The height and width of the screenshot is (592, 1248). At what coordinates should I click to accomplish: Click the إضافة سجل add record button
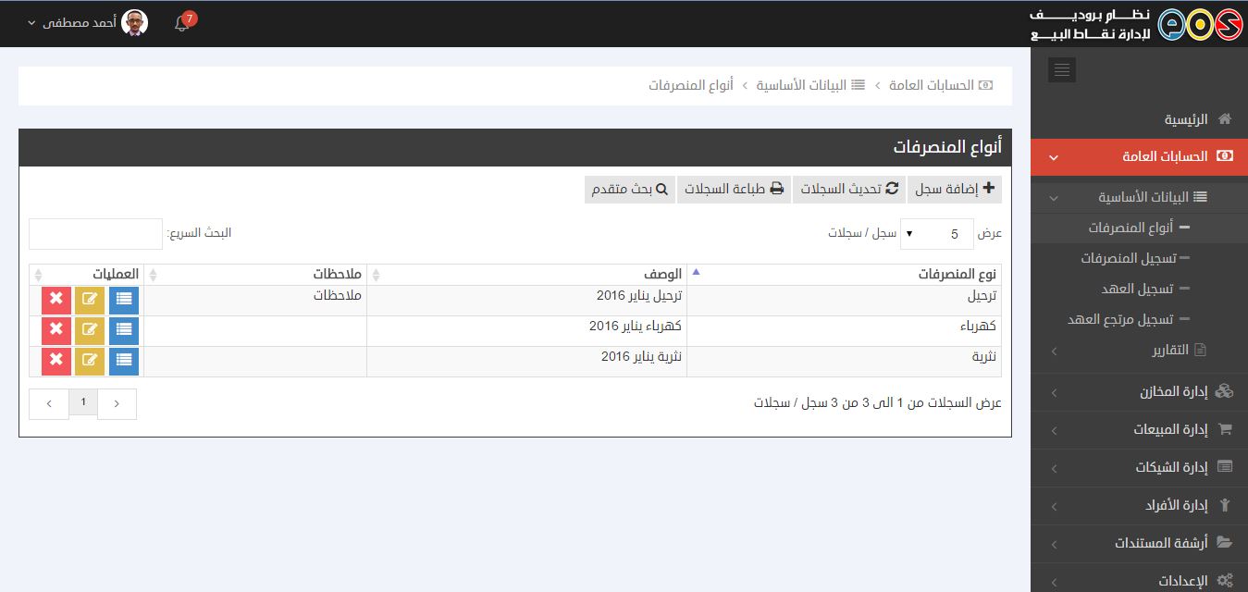pos(955,189)
